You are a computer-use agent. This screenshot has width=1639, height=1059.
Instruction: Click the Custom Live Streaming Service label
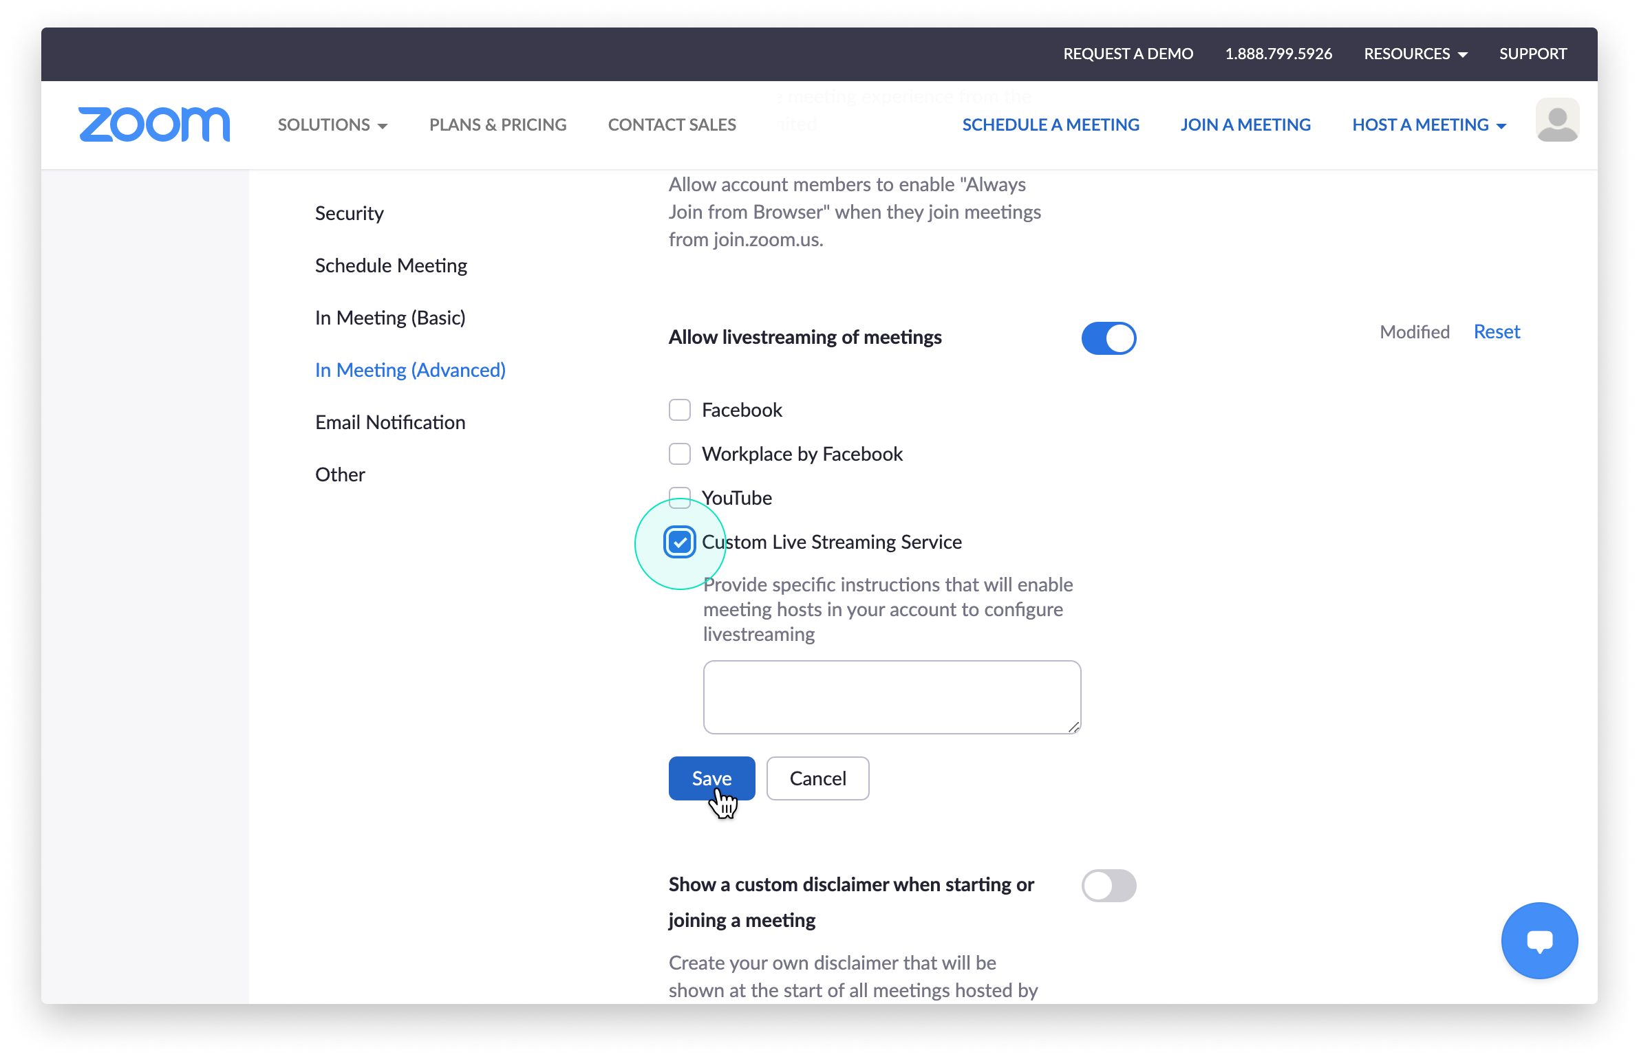point(831,542)
